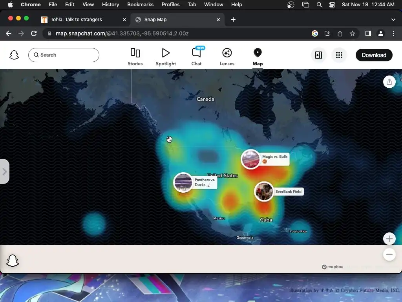This screenshot has width=402, height=302.
Task: Open the Bookmarks menu
Action: [140, 4]
